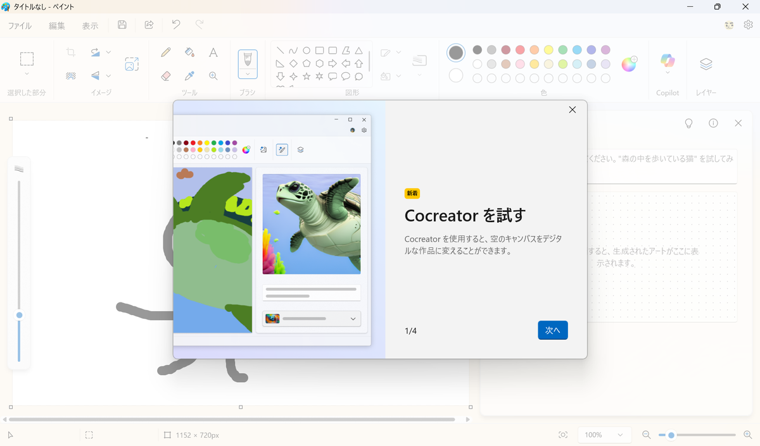Click the Brush tool icon
Image resolution: width=760 pixels, height=446 pixels.
point(248,59)
